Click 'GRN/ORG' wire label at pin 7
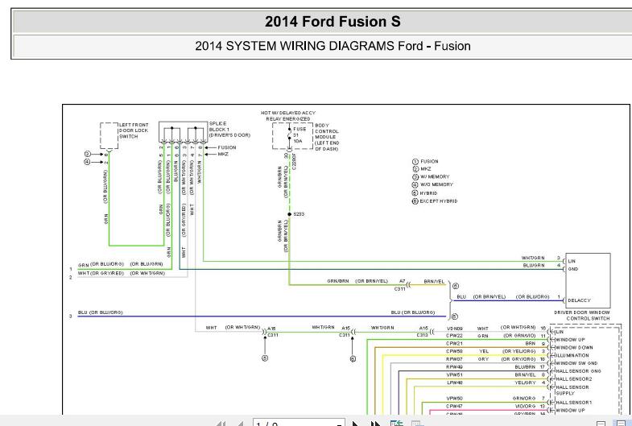Screen dimensions: 632x426 (x=524, y=398)
